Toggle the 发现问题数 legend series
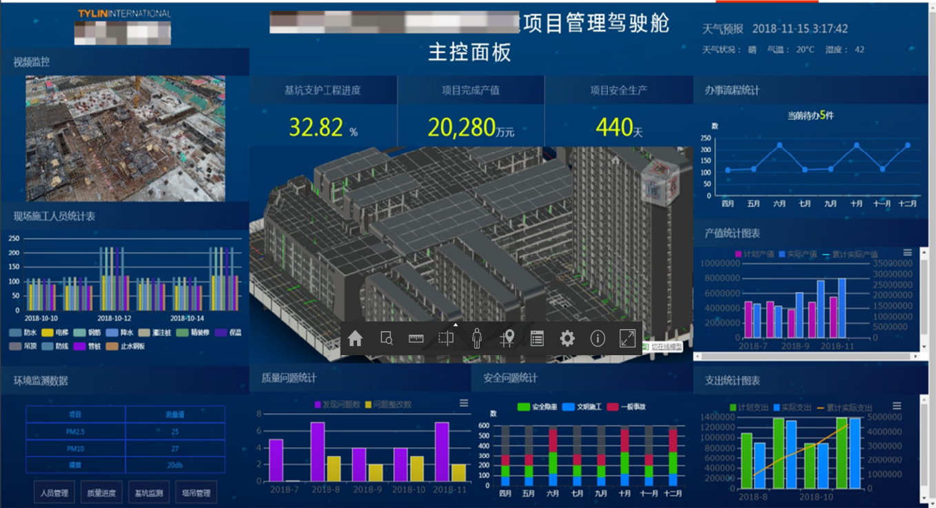 coord(337,404)
